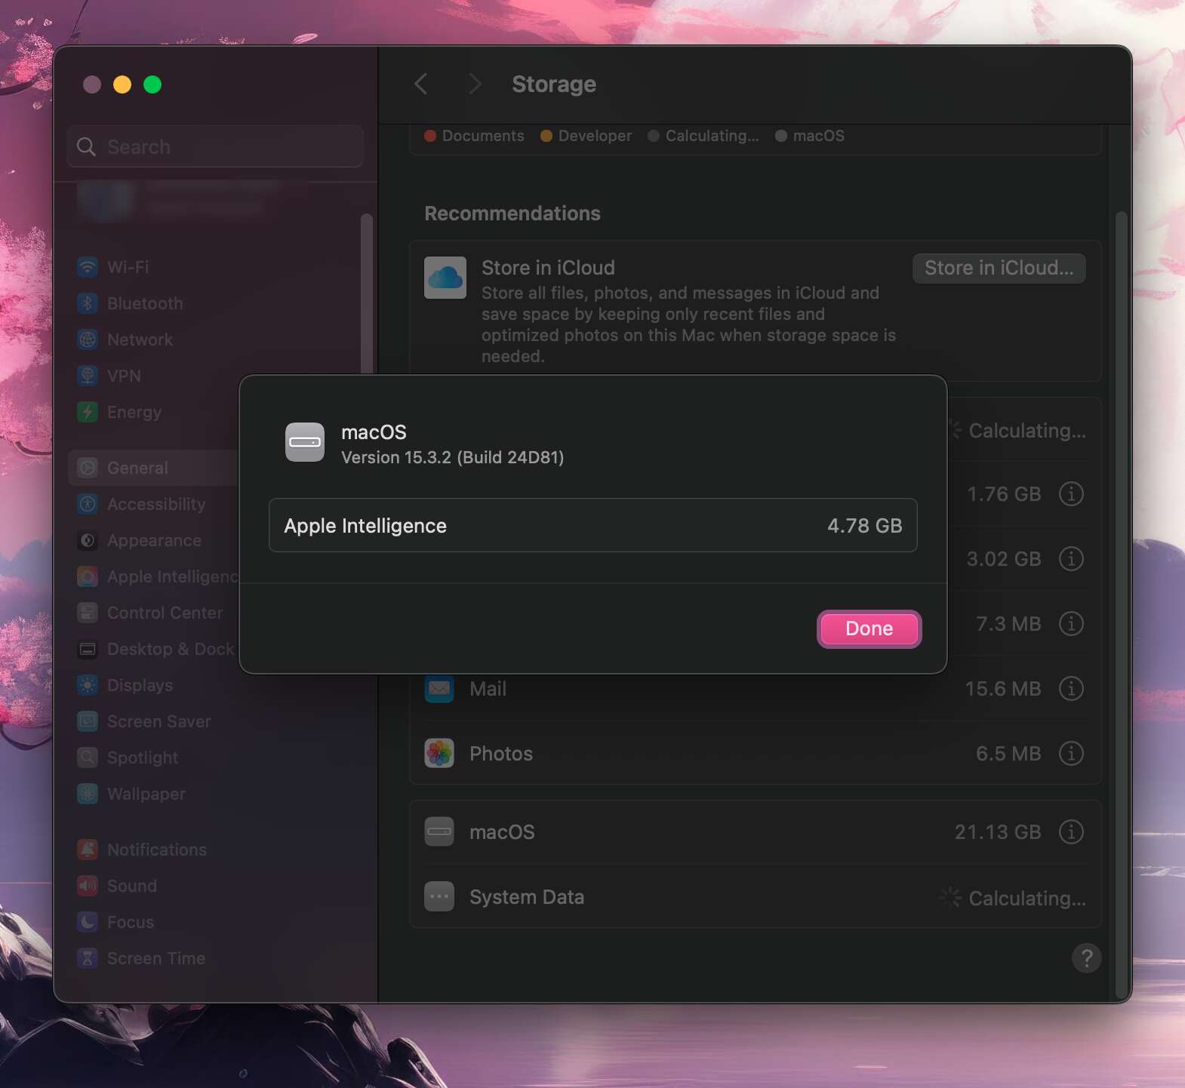Click the Wallpaper sidebar icon

pyautogui.click(x=88, y=794)
